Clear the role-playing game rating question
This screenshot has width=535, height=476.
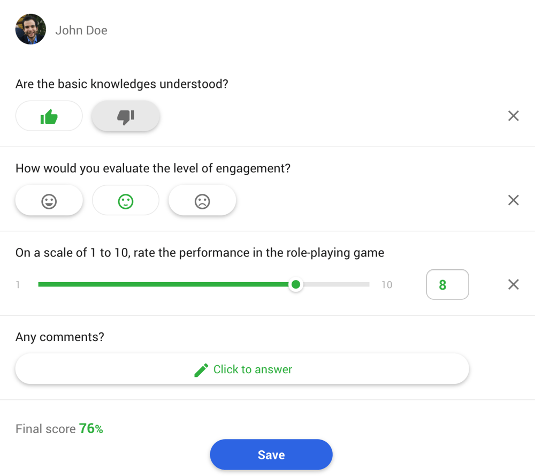point(513,284)
